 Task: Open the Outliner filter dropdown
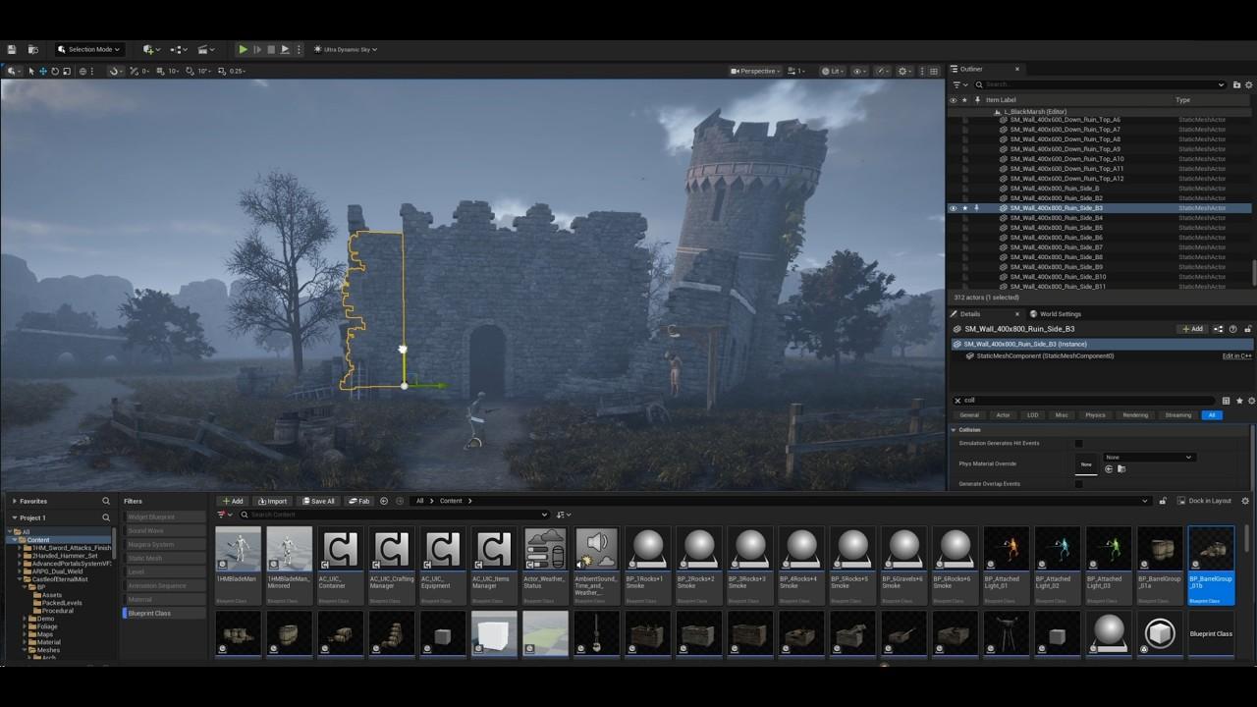[958, 84]
